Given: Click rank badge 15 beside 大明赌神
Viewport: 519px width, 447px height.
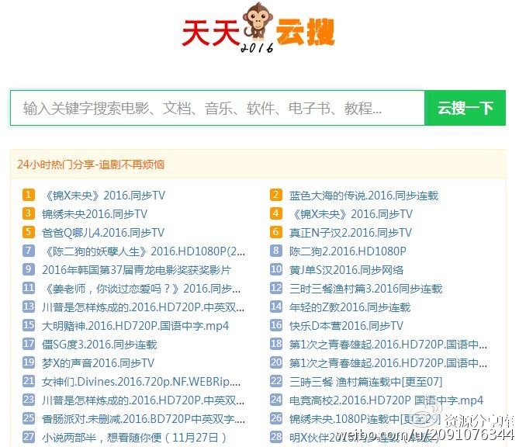Looking at the screenshot, I should [29, 325].
